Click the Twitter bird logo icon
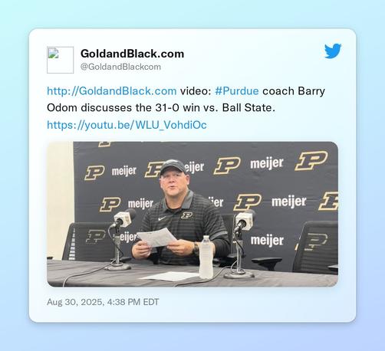 [x=333, y=51]
